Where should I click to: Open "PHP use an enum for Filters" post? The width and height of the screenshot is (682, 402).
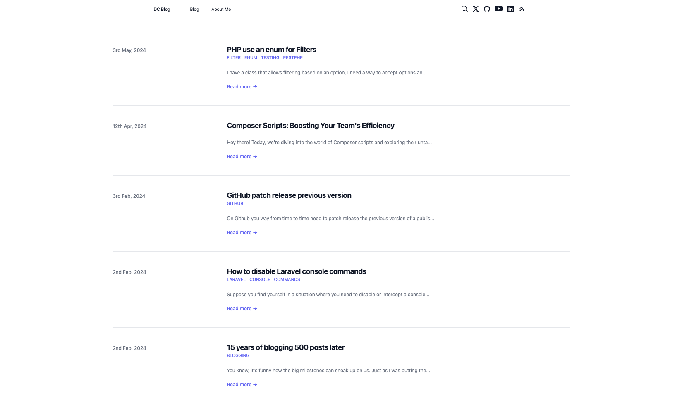click(x=271, y=50)
